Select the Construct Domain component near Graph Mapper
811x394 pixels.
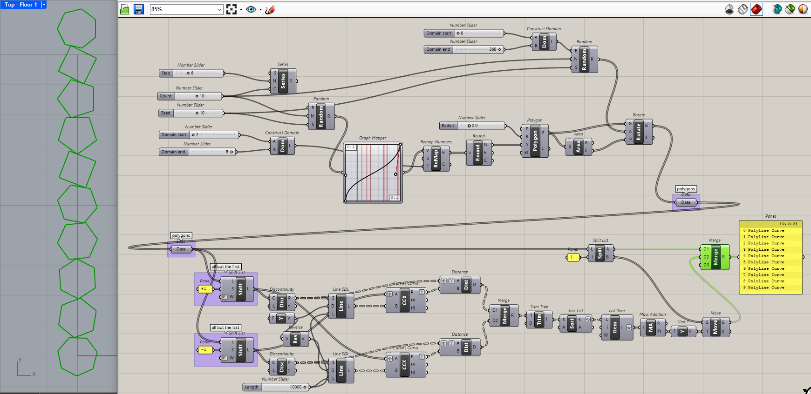pos(282,145)
